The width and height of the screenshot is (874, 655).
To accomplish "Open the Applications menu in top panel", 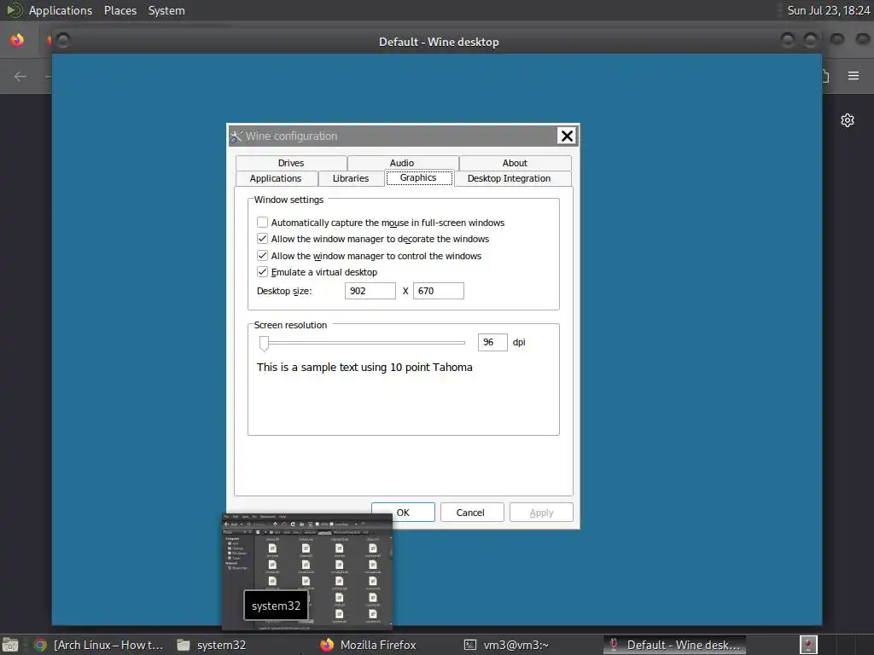I will tap(61, 10).
